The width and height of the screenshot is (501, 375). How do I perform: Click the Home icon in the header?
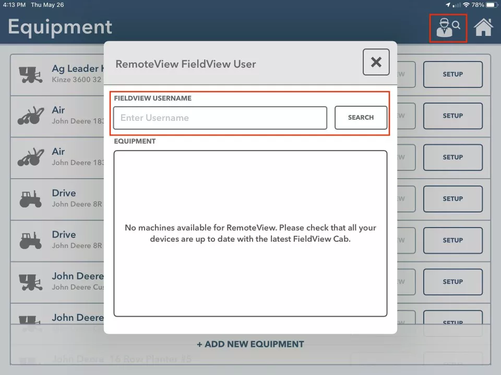pyautogui.click(x=483, y=27)
